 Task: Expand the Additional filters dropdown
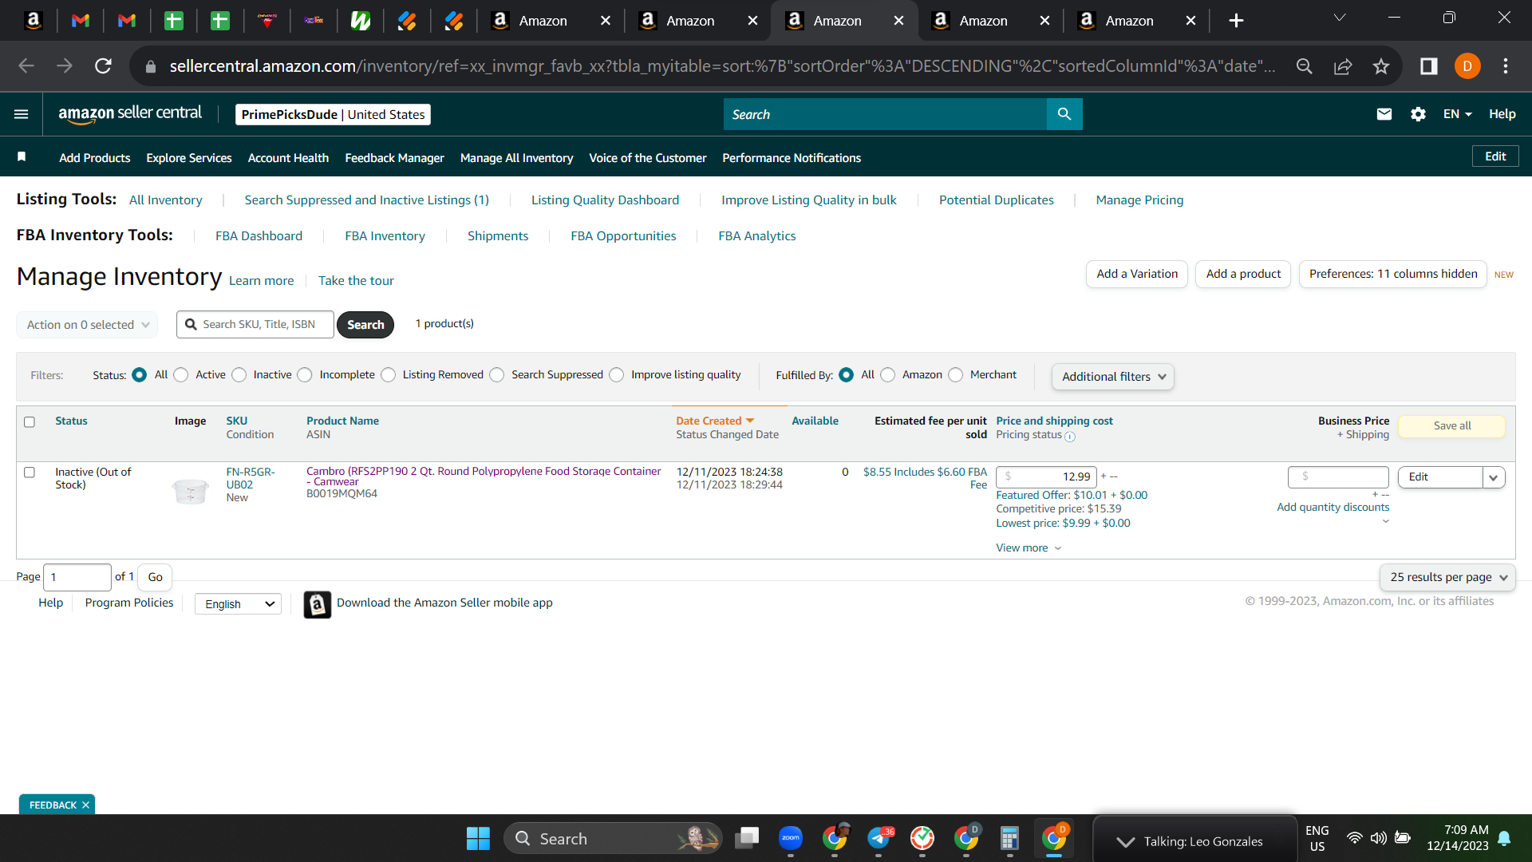coord(1113,377)
